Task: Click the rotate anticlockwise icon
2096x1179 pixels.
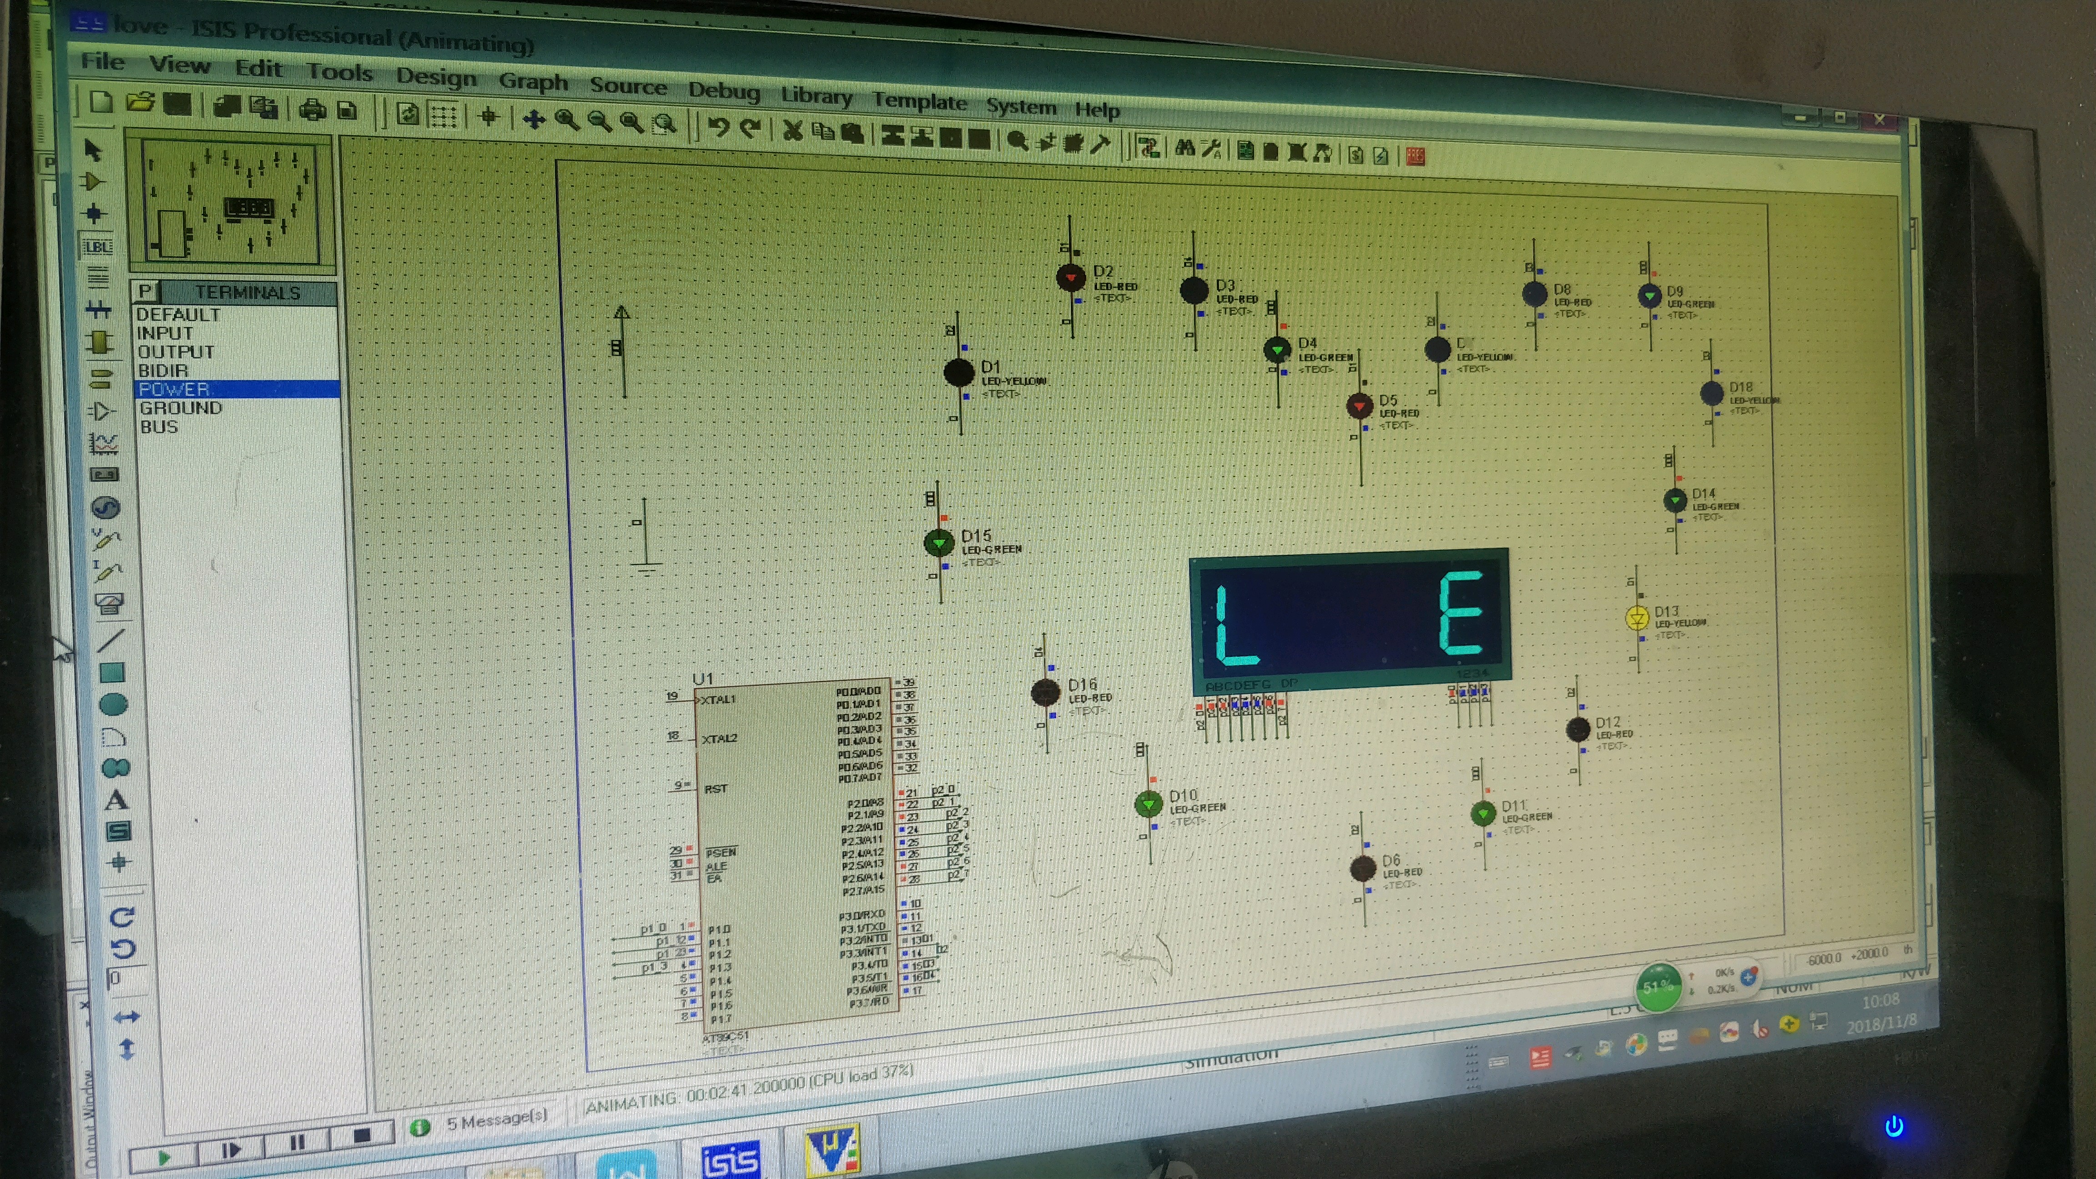Action: pyautogui.click(x=123, y=949)
